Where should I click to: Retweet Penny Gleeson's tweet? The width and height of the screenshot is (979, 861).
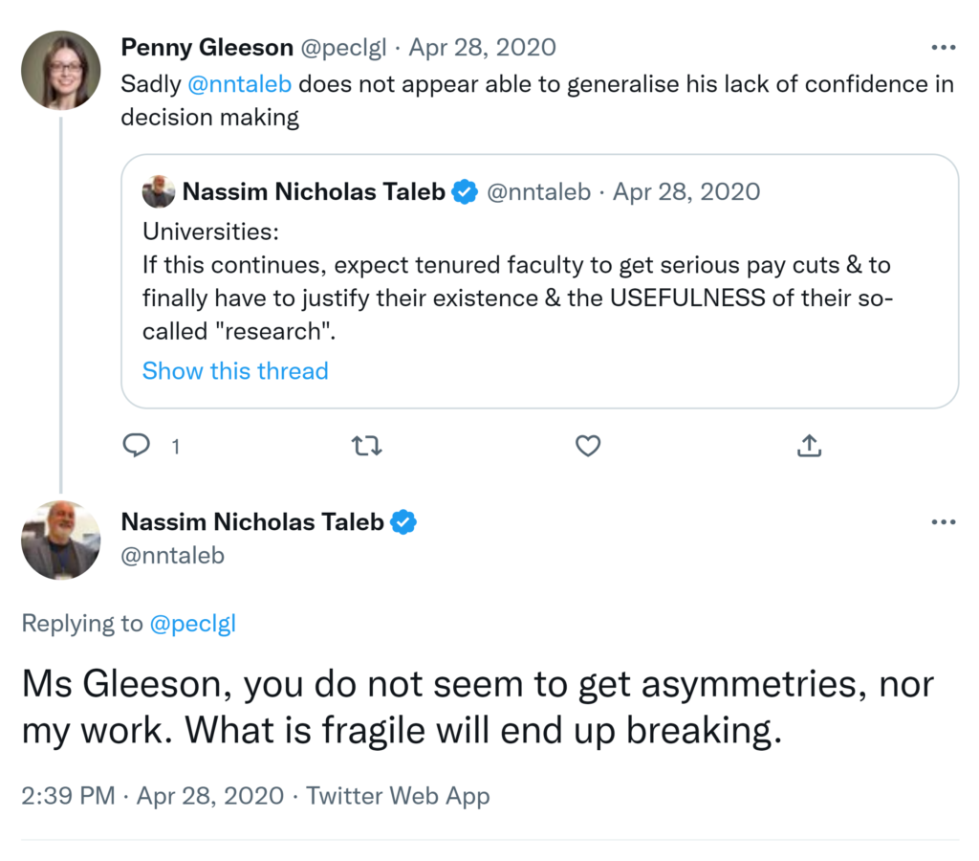tap(364, 445)
